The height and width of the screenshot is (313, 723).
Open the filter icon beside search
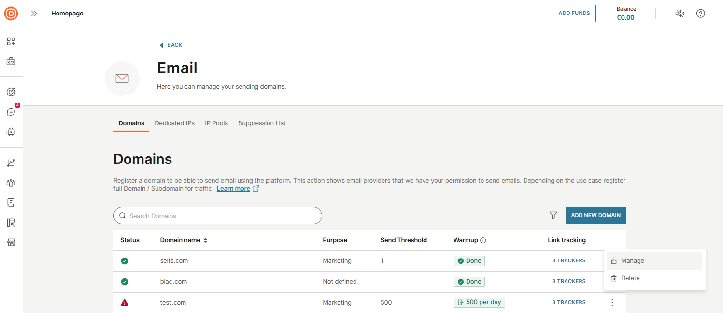coord(553,216)
